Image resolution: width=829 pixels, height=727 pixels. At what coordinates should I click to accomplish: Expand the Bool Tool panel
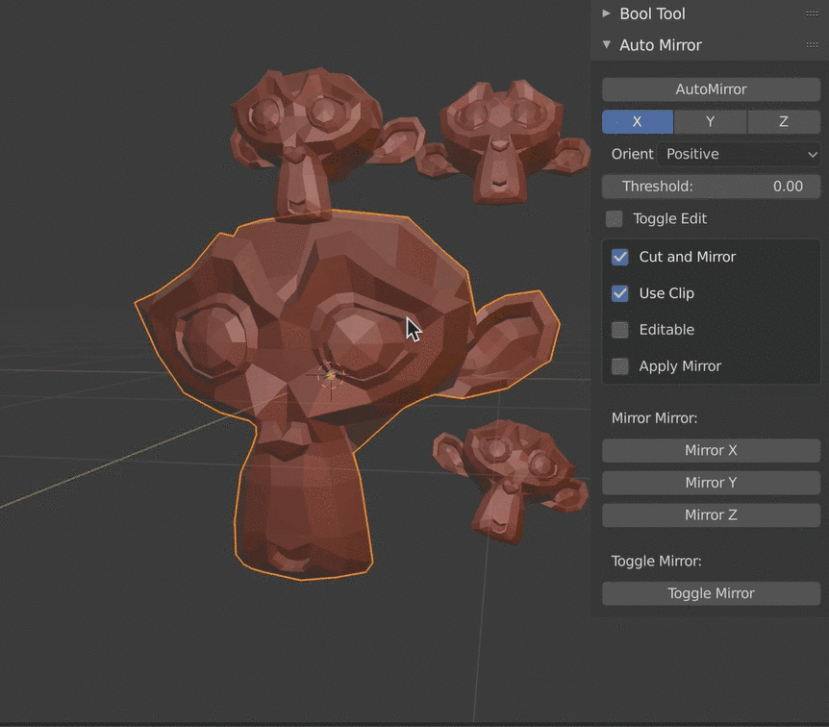point(607,13)
